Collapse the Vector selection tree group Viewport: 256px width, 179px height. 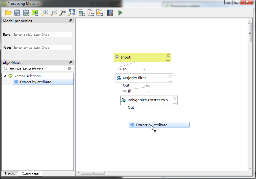[5, 76]
